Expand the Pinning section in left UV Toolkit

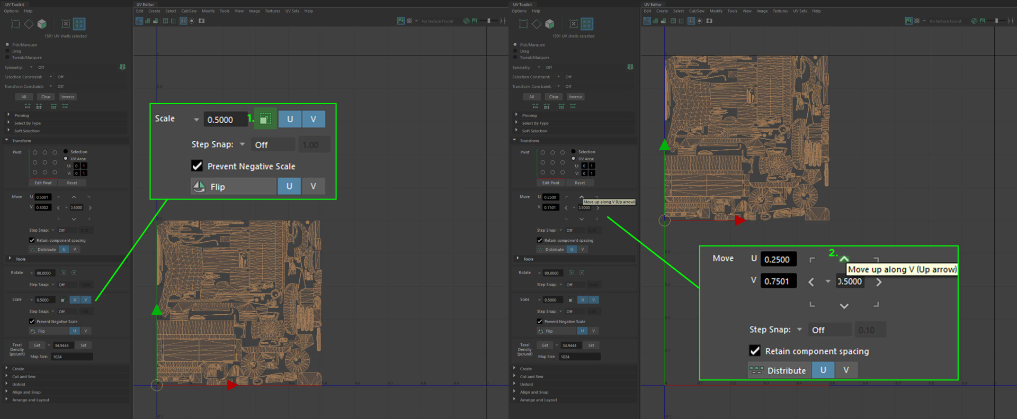point(22,115)
